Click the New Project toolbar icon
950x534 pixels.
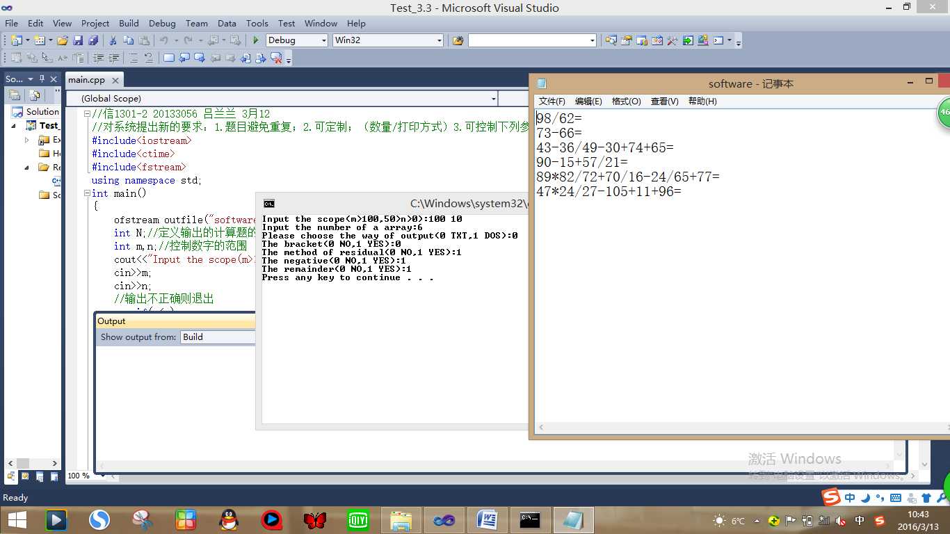[x=16, y=40]
